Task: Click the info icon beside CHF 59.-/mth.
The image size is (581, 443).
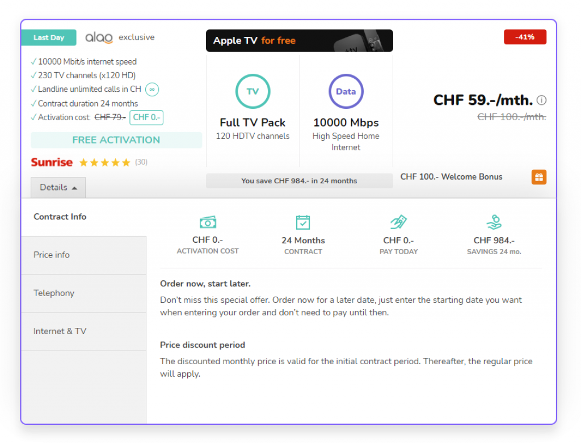Action: tap(542, 100)
